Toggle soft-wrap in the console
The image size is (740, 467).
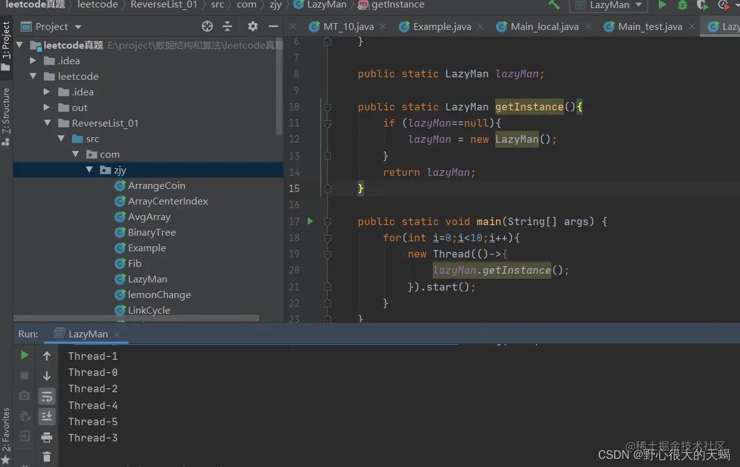[47, 397]
